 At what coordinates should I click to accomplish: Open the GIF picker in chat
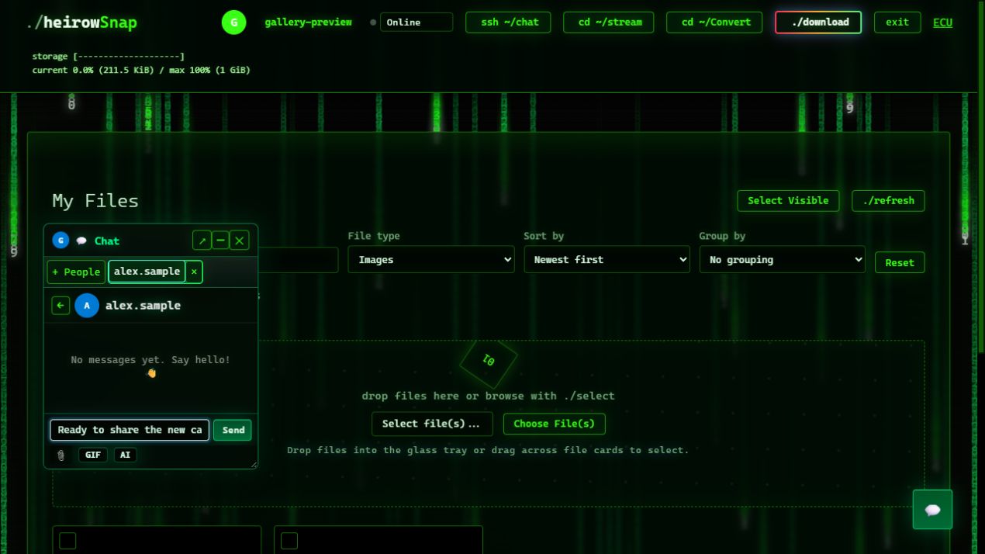(93, 455)
